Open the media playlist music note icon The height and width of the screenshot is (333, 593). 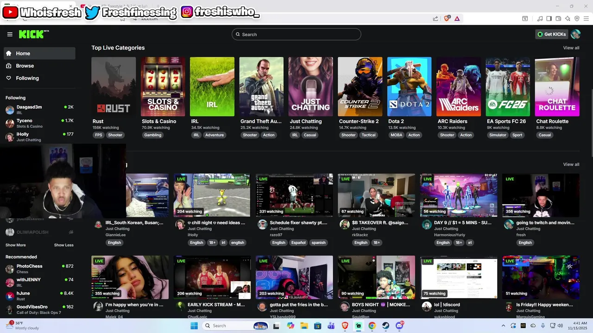click(x=540, y=18)
